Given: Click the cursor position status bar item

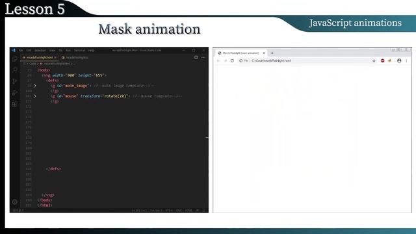Looking at the screenshot, I should pos(139,211).
